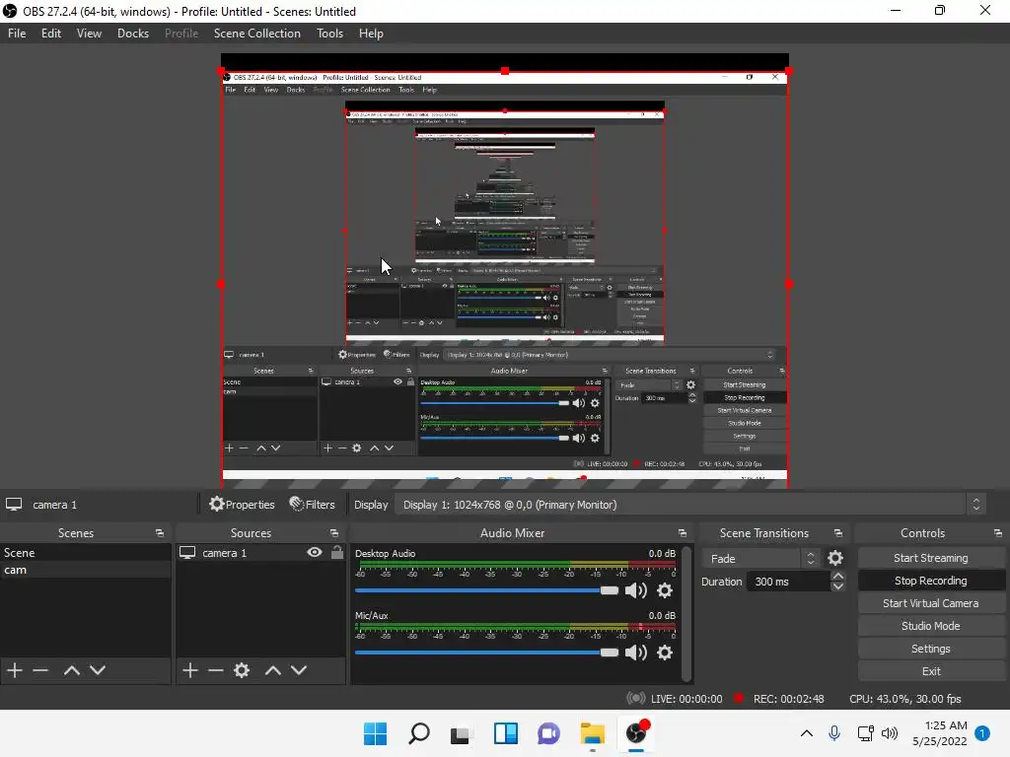Remove selected scene with minus icon
Viewport: 1010px width, 757px height.
click(x=40, y=670)
